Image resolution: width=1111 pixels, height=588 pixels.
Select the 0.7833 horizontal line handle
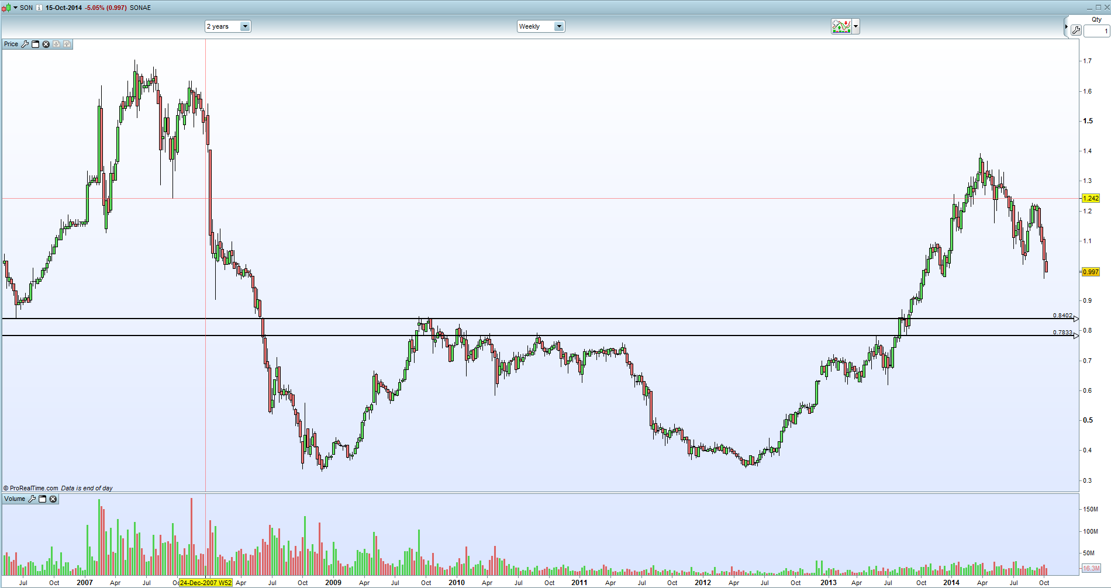(1077, 336)
